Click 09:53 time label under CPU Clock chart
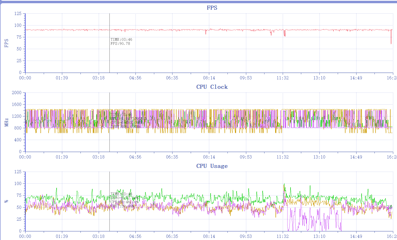The width and height of the screenshot is (397, 240). coord(246,157)
